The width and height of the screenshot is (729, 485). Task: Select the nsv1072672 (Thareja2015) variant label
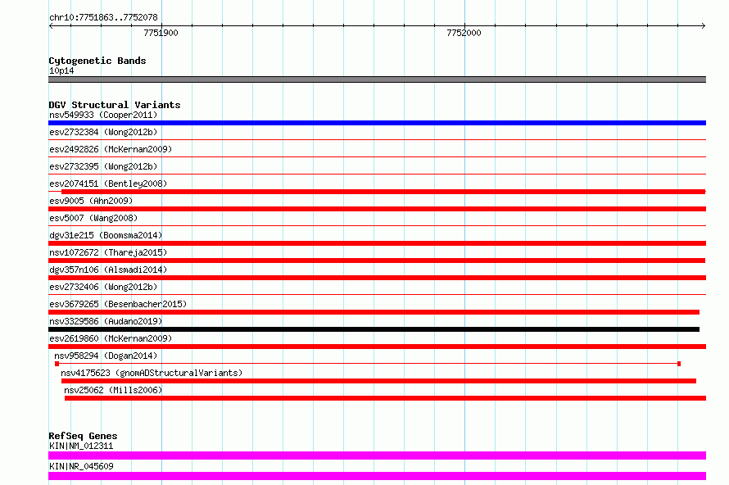108,252
